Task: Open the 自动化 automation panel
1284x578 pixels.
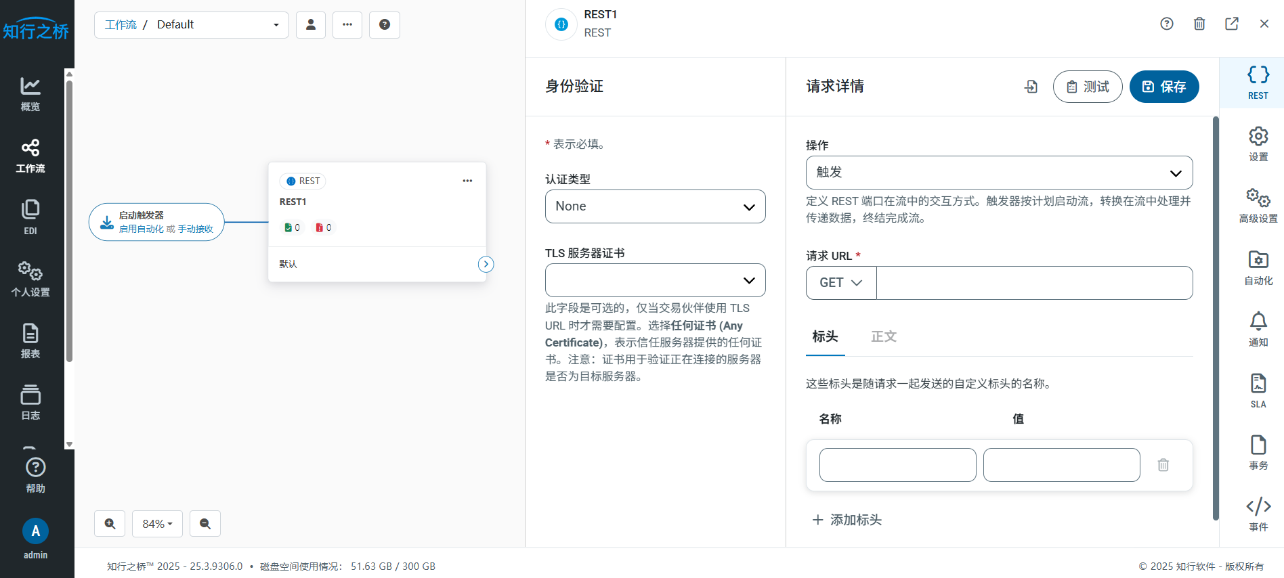Action: (1258, 267)
